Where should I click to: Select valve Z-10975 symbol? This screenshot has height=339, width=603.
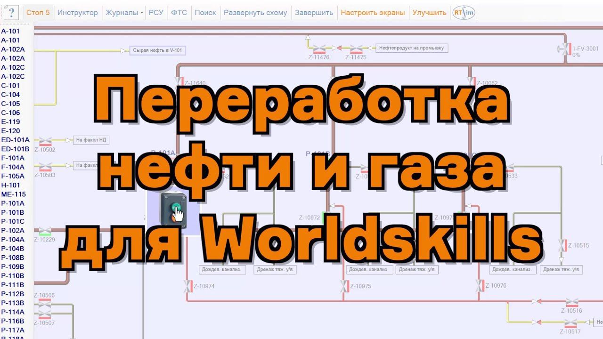(x=345, y=286)
